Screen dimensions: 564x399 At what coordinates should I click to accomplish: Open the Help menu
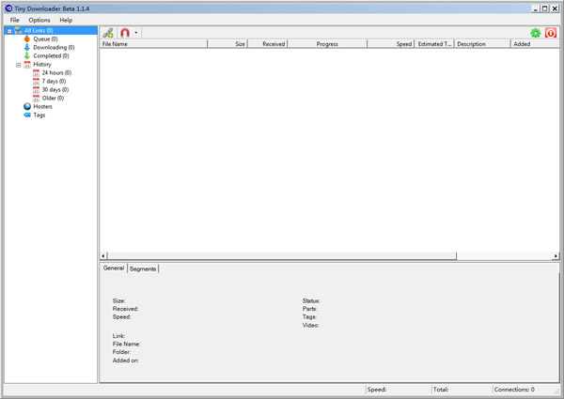pos(66,20)
